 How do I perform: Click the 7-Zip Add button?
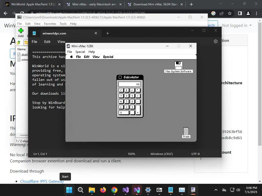click(21, 33)
